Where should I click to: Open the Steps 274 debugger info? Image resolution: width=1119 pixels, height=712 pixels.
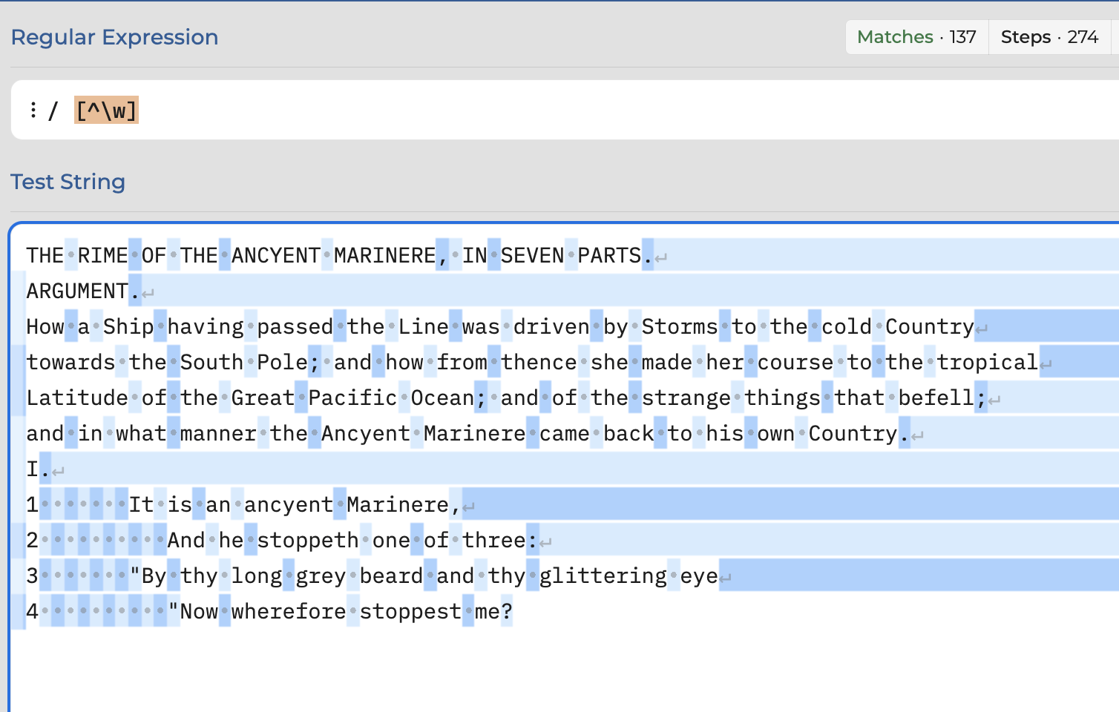pos(1049,37)
